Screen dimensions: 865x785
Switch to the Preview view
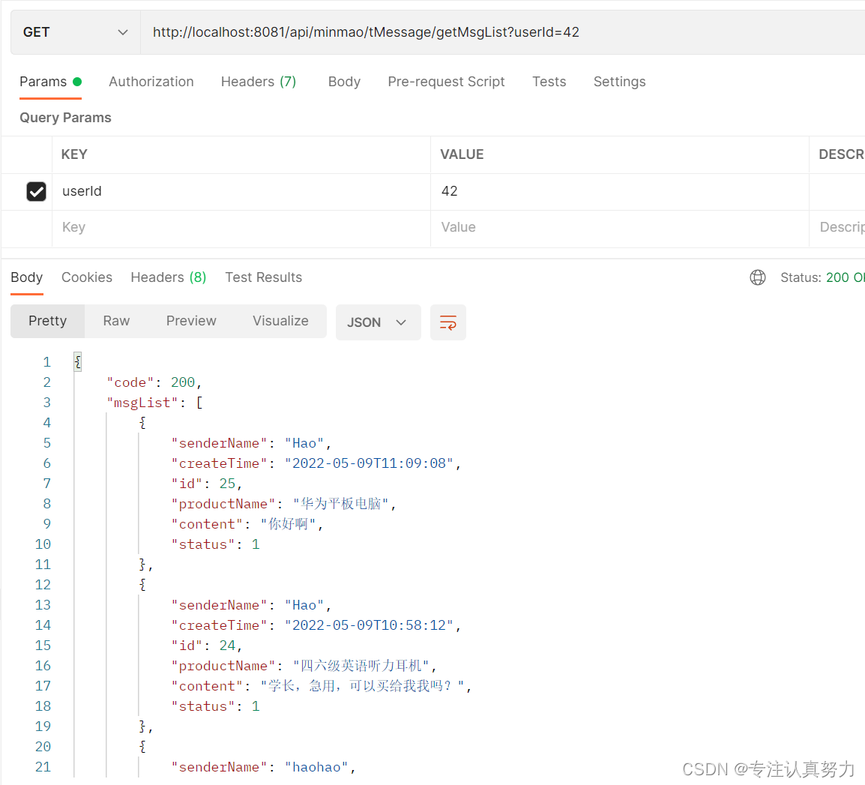tap(191, 321)
